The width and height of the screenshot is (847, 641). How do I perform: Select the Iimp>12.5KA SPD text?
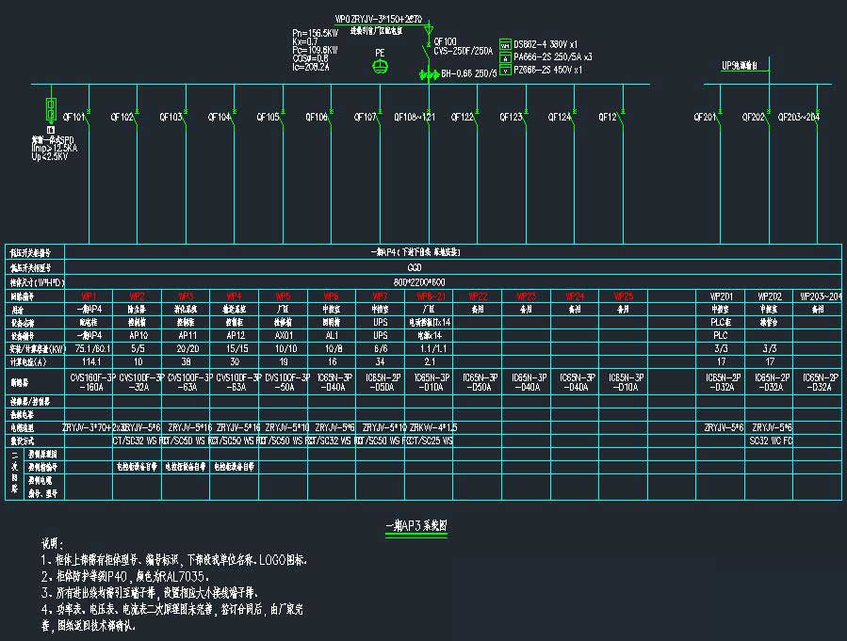point(54,148)
